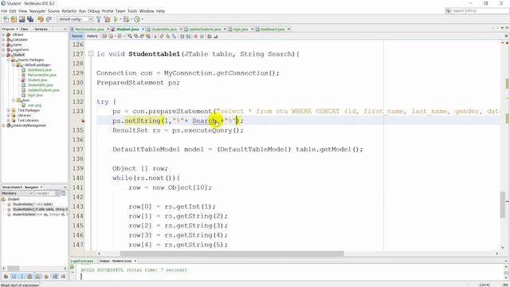Click Clean and Build broom icon
The width and height of the screenshot is (510, 287).
point(107,19)
